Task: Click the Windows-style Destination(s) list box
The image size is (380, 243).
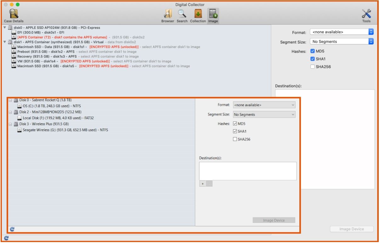Action: pos(248,171)
